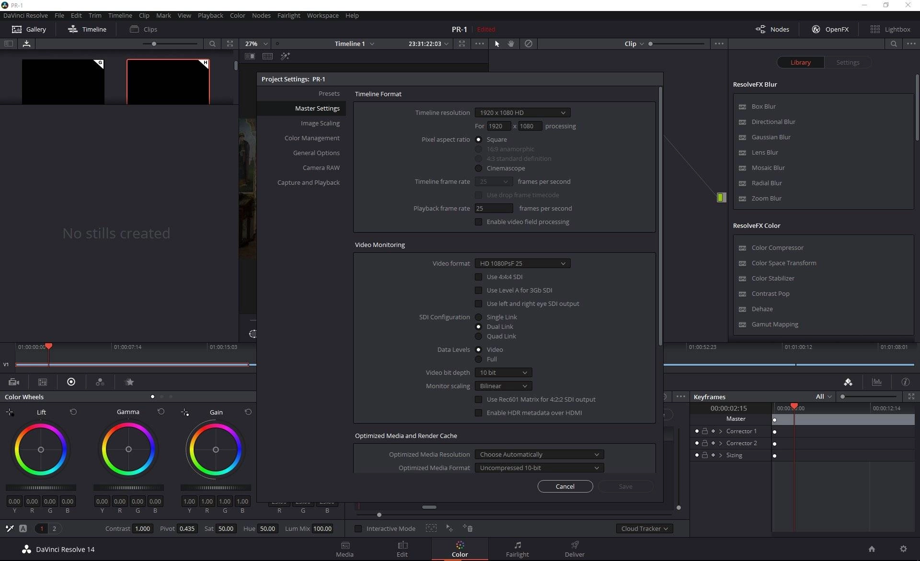Open the Motion Effects palette icon
Viewport: 920px width, 561px height.
[x=129, y=382]
